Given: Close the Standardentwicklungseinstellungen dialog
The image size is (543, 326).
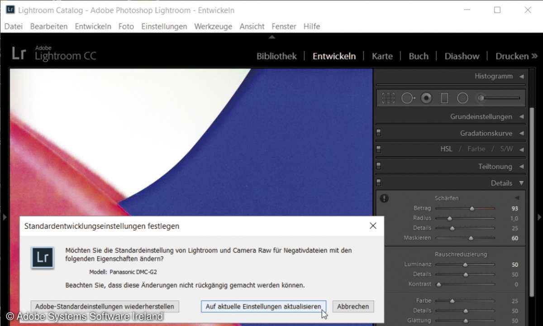Looking at the screenshot, I should pyautogui.click(x=373, y=225).
